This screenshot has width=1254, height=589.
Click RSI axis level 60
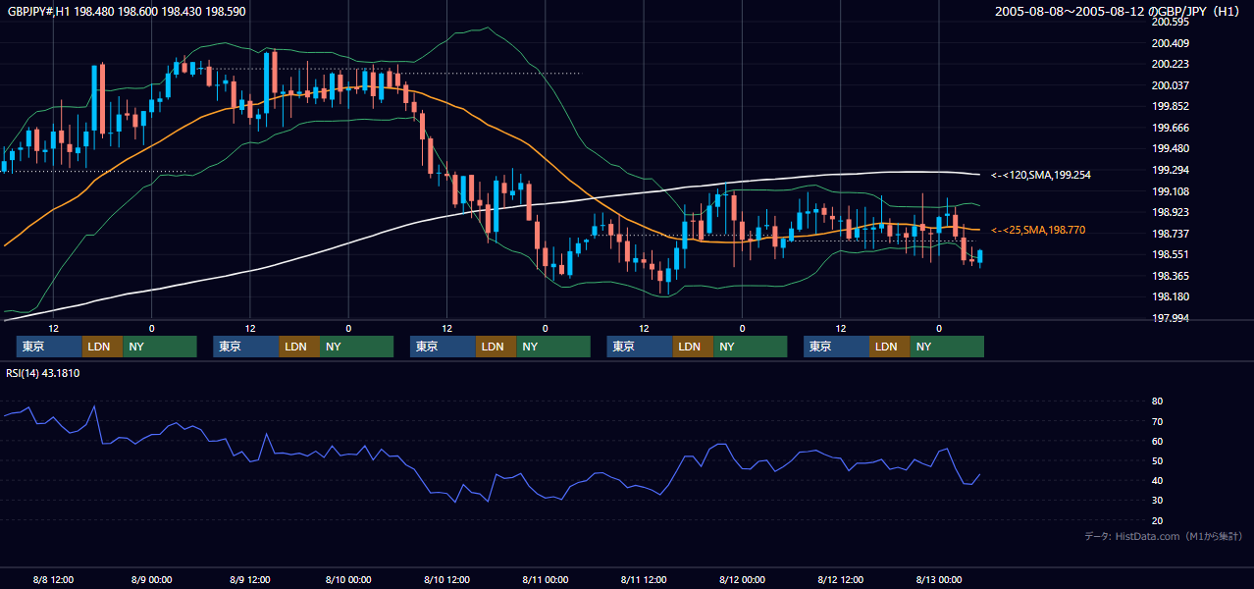(x=1157, y=441)
